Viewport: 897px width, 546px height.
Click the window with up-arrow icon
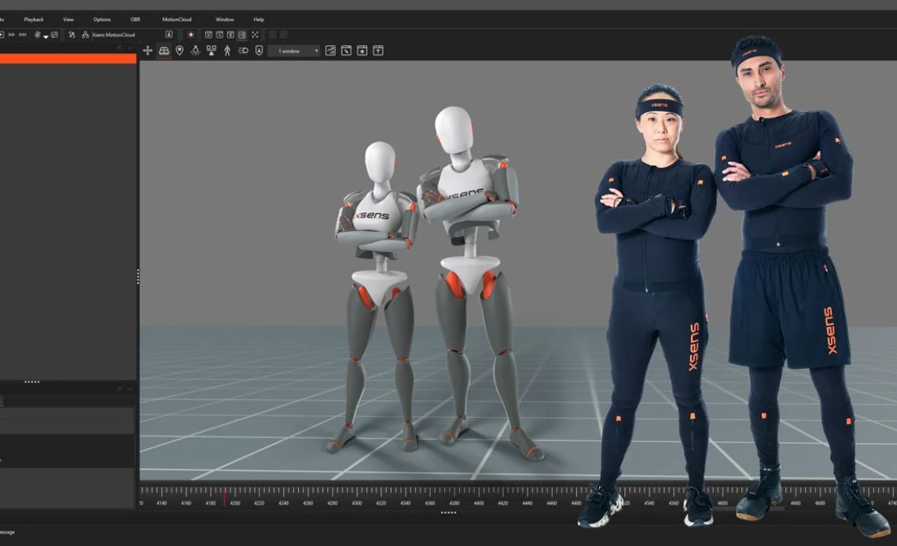(x=378, y=51)
